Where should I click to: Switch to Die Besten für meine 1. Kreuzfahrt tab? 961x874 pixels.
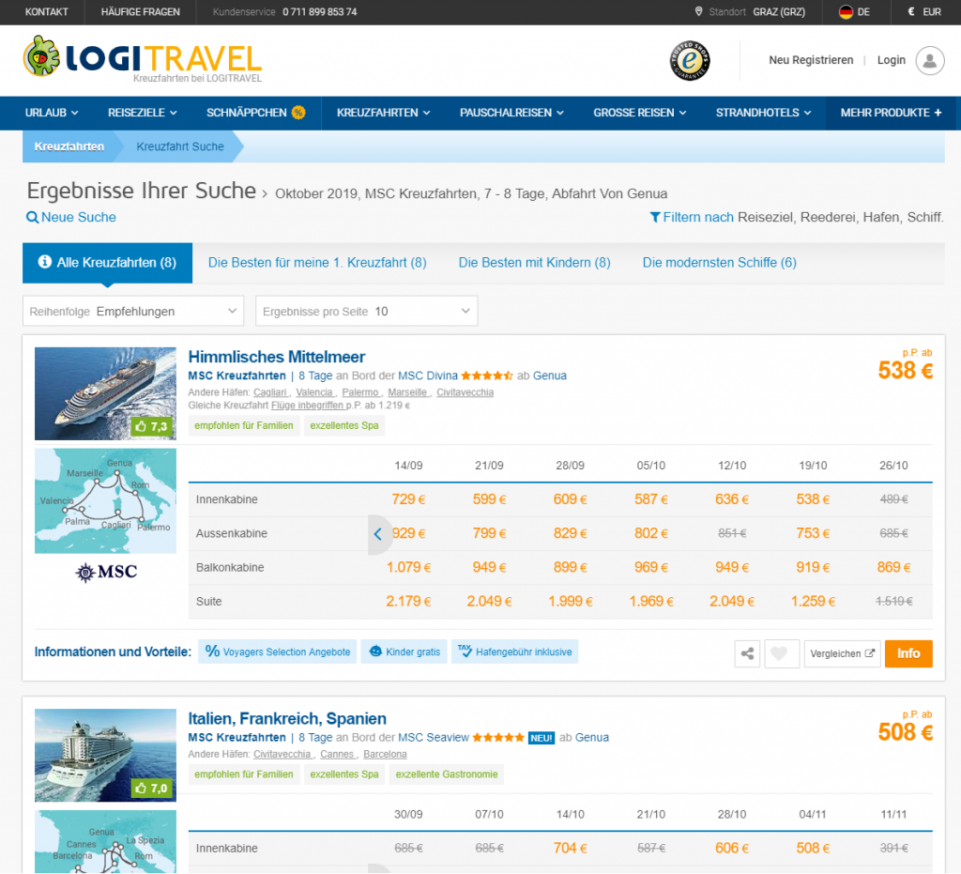(x=317, y=263)
